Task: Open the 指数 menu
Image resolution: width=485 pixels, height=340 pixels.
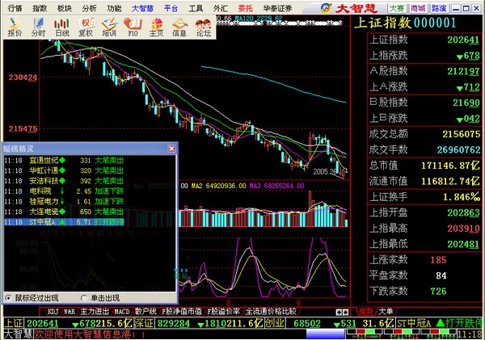Action: click(40, 8)
